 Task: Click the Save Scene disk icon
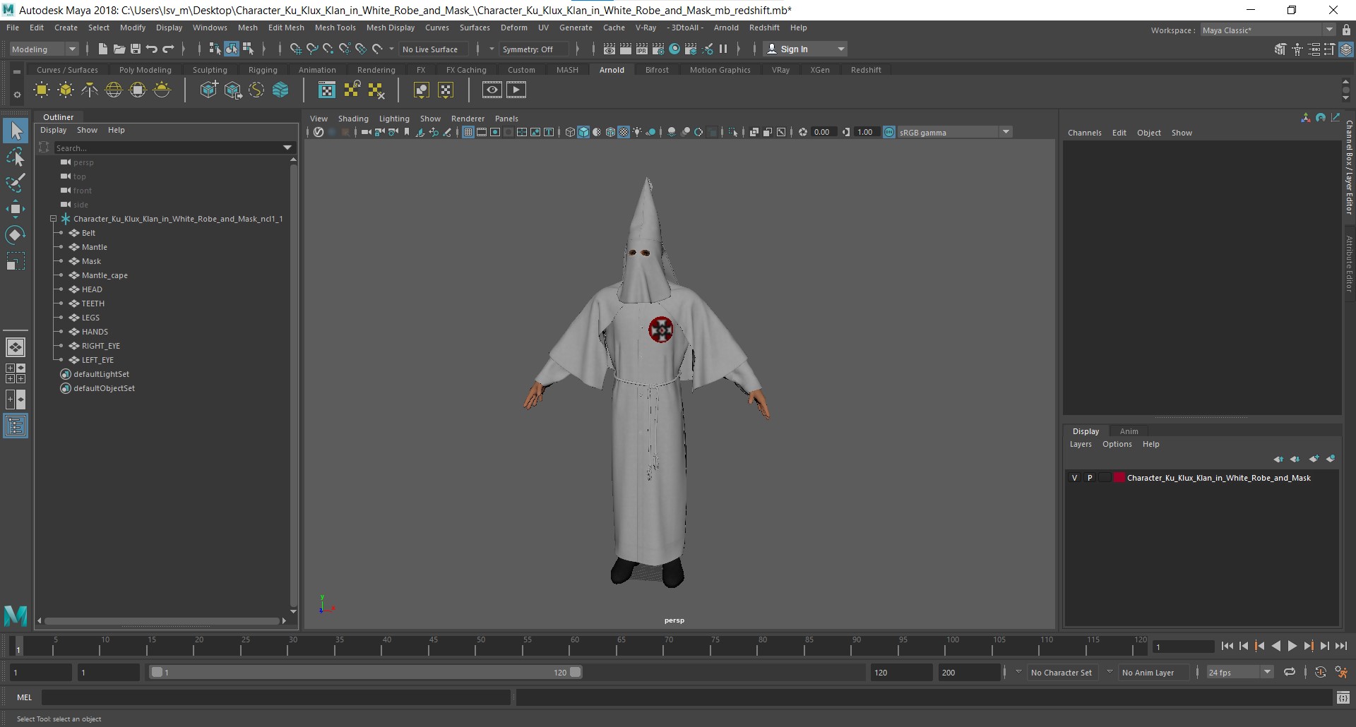tap(135, 49)
